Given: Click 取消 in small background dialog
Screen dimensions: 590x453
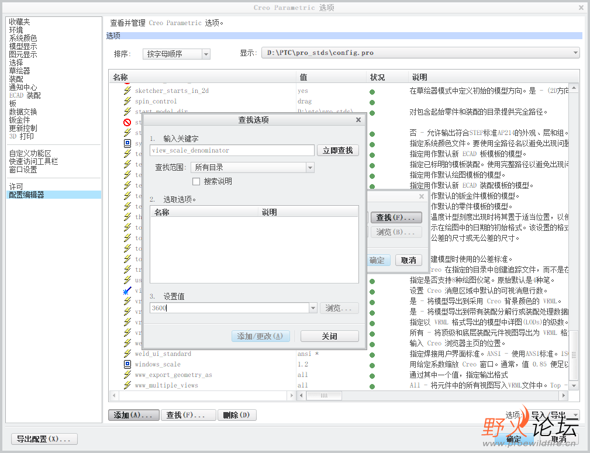Looking at the screenshot, I should coord(408,260).
